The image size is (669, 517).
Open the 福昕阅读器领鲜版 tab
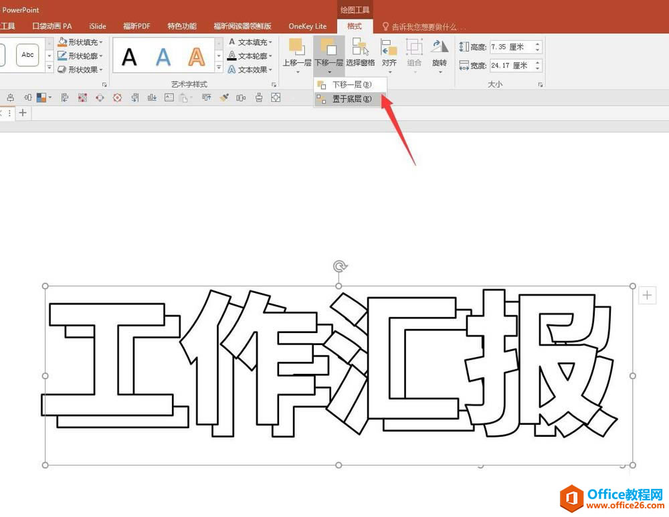(242, 26)
